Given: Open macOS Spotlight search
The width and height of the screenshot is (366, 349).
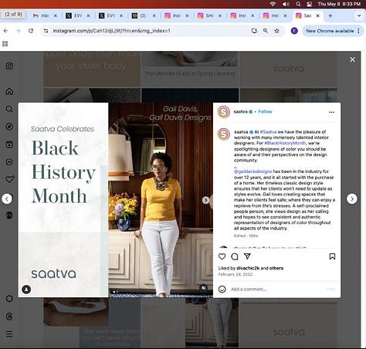Looking at the screenshot, I should click(x=298, y=4).
